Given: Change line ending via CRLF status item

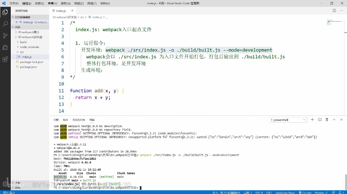Looking at the screenshot, I should 269,192.
